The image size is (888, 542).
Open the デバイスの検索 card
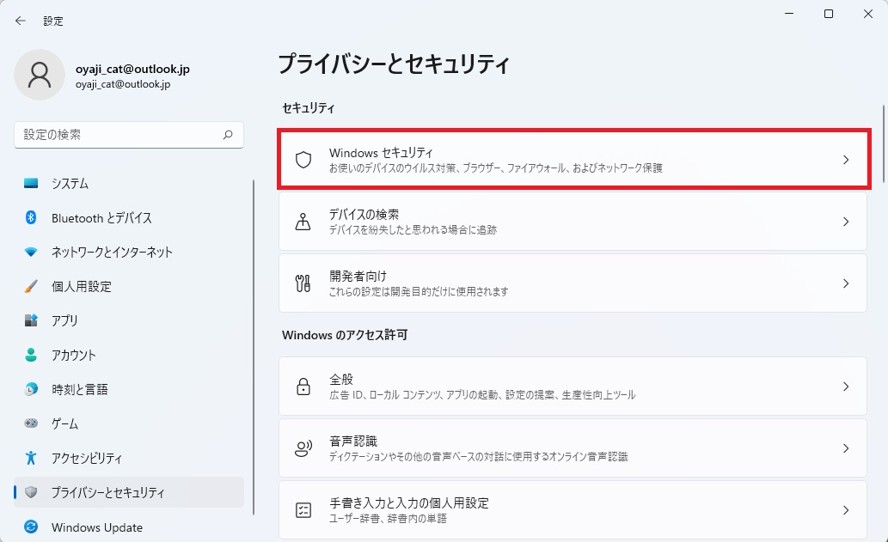(x=573, y=222)
